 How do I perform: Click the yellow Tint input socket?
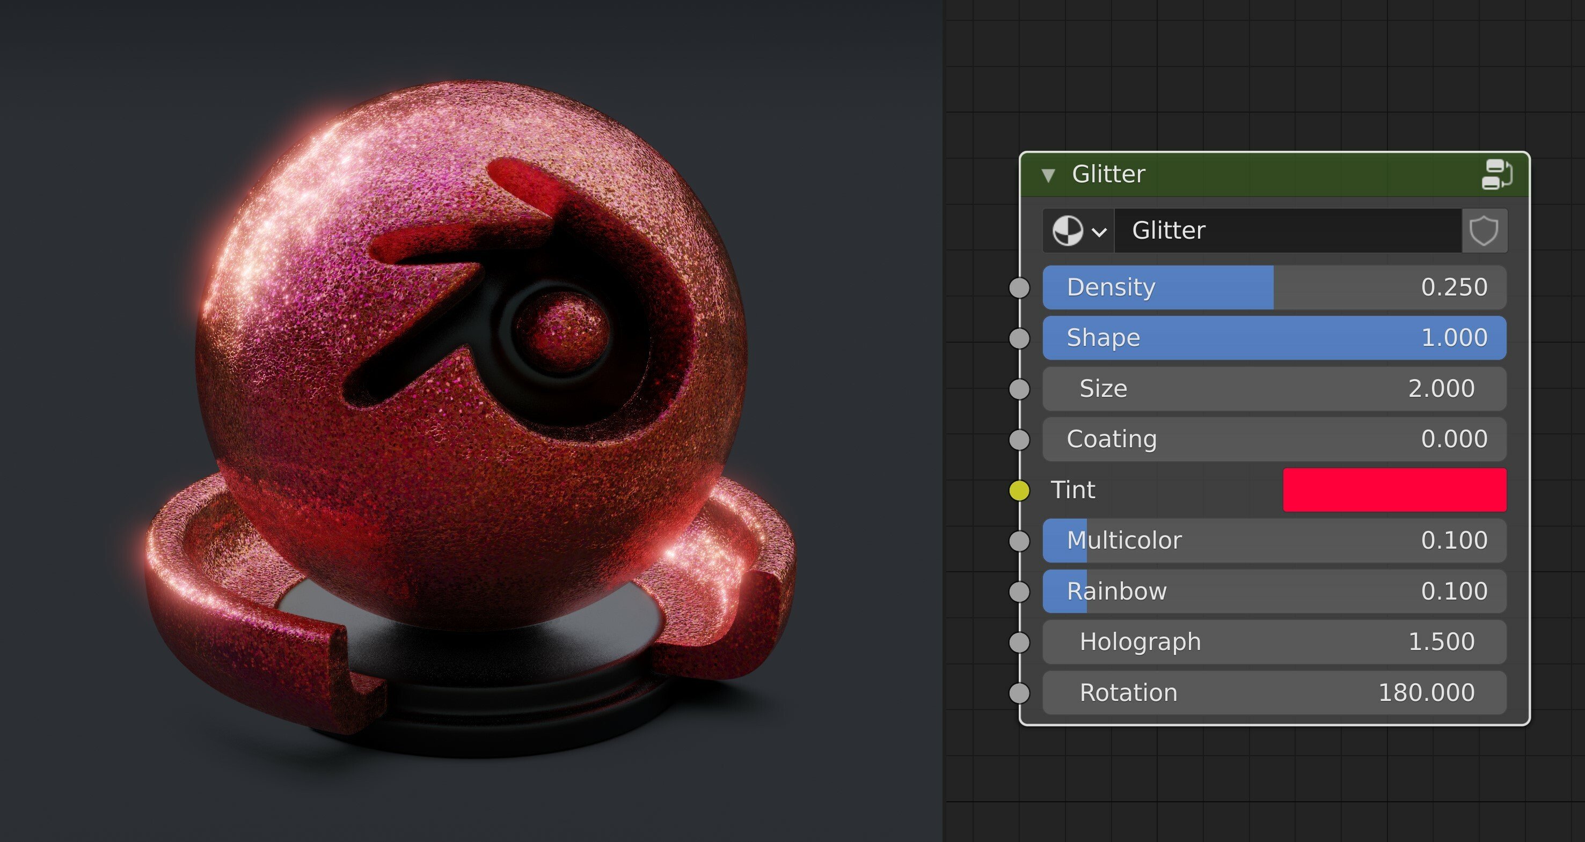click(x=1019, y=490)
